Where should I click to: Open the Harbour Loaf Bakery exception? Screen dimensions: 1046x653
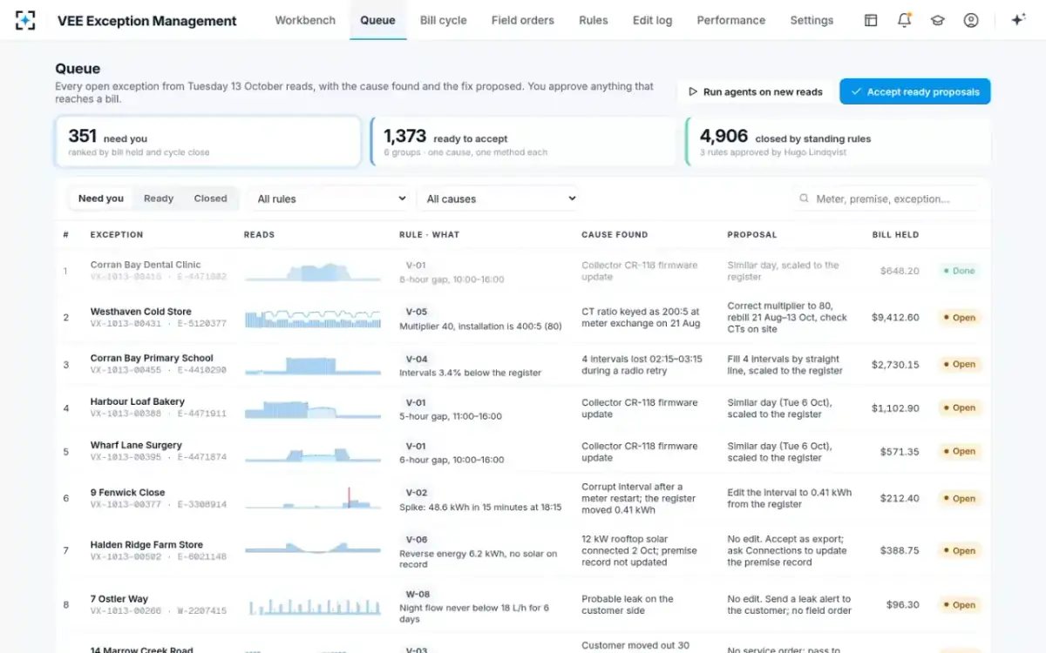coord(138,401)
